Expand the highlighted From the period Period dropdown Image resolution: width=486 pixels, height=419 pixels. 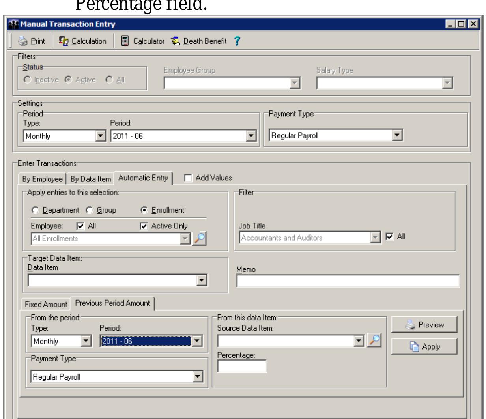197,341
